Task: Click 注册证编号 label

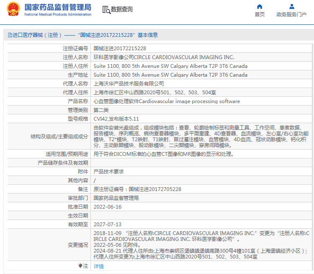Action: click(75, 49)
